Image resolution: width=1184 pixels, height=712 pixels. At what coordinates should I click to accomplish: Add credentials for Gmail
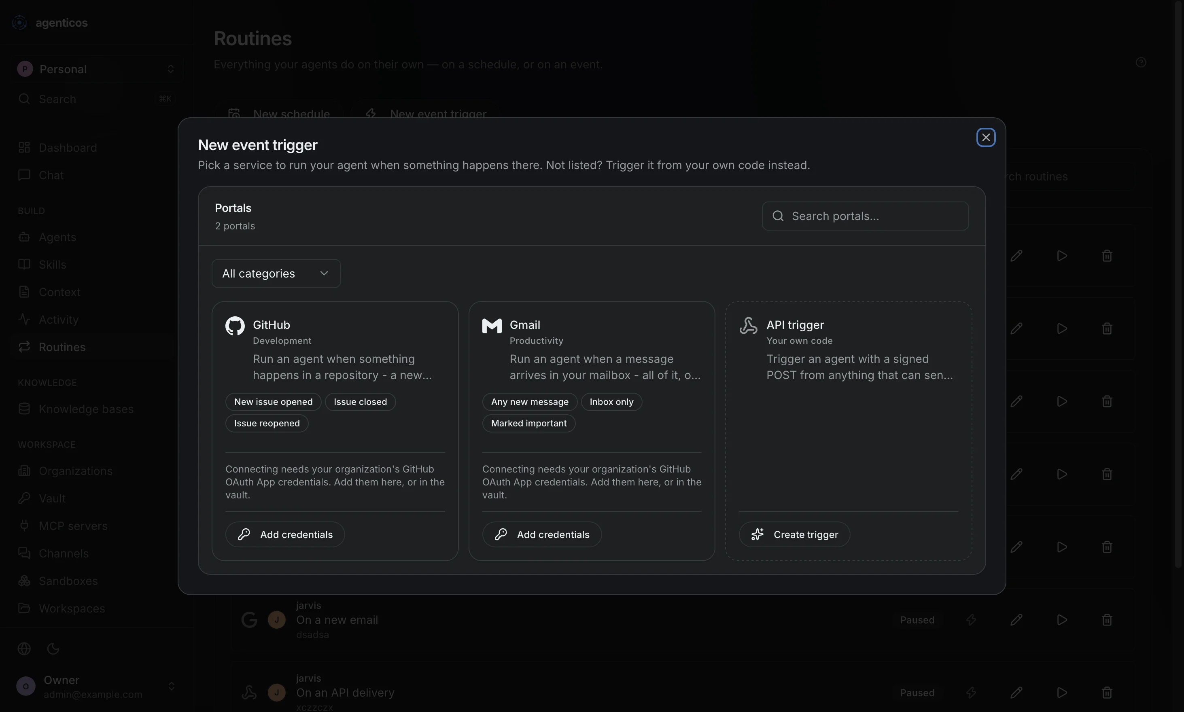542,534
